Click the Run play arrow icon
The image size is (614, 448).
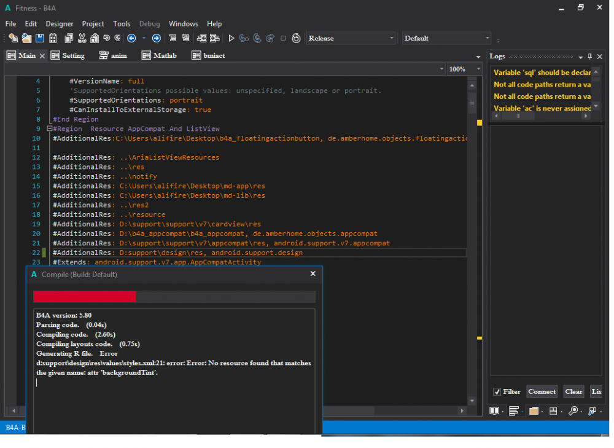[231, 38]
